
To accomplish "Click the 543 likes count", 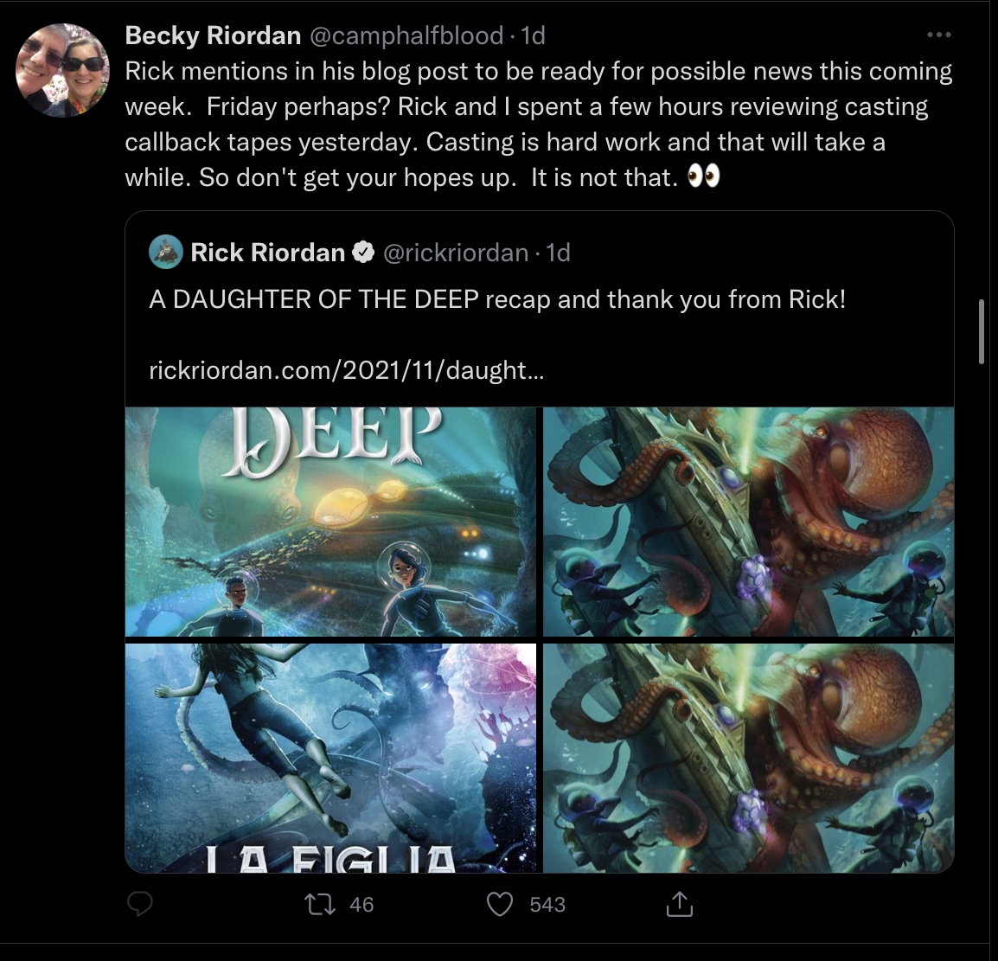I will [547, 905].
